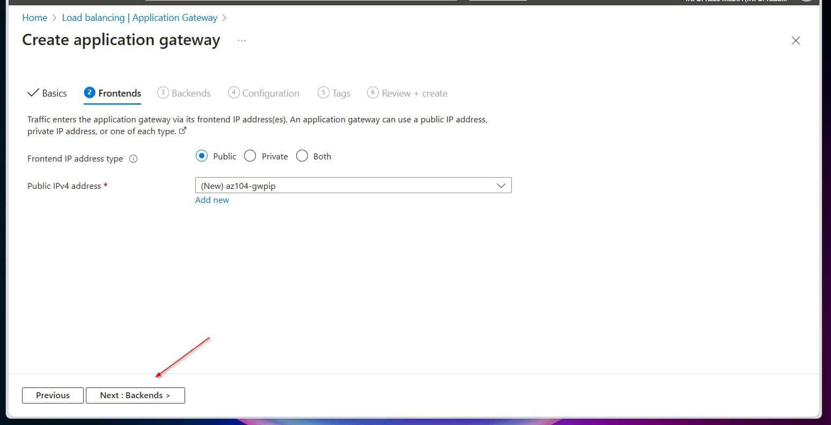
Task: Click the step 3 Backends circle icon
Action: tap(163, 92)
